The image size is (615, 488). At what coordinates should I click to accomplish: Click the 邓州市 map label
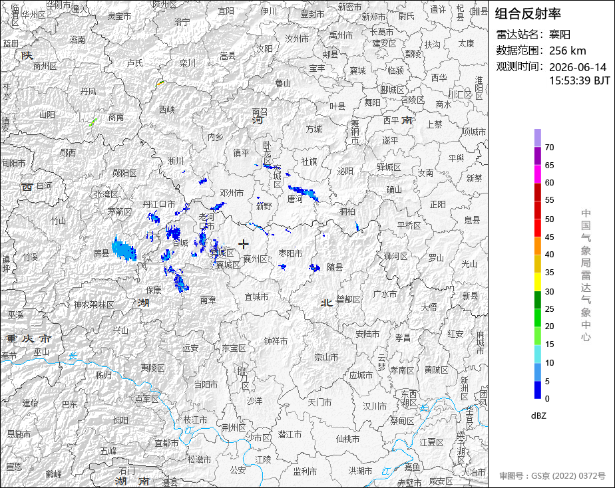[x=232, y=193]
